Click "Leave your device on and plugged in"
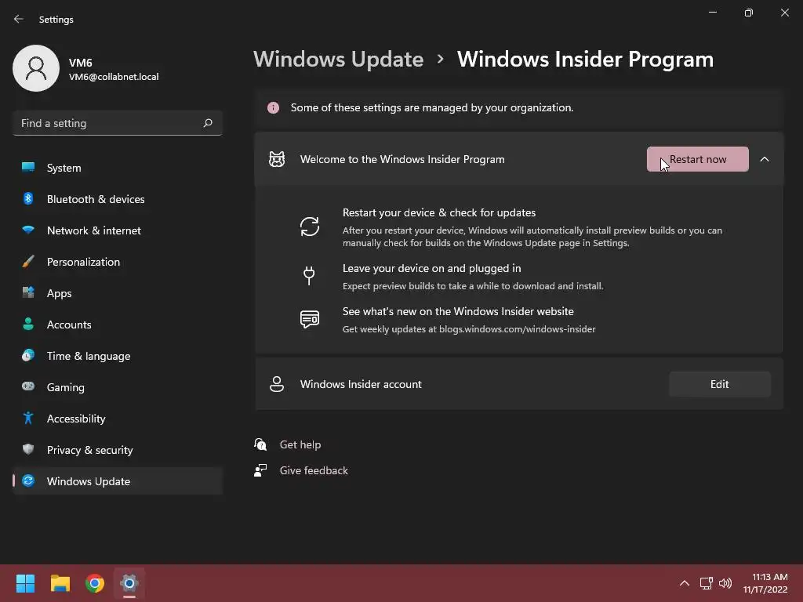803x602 pixels. click(x=432, y=268)
